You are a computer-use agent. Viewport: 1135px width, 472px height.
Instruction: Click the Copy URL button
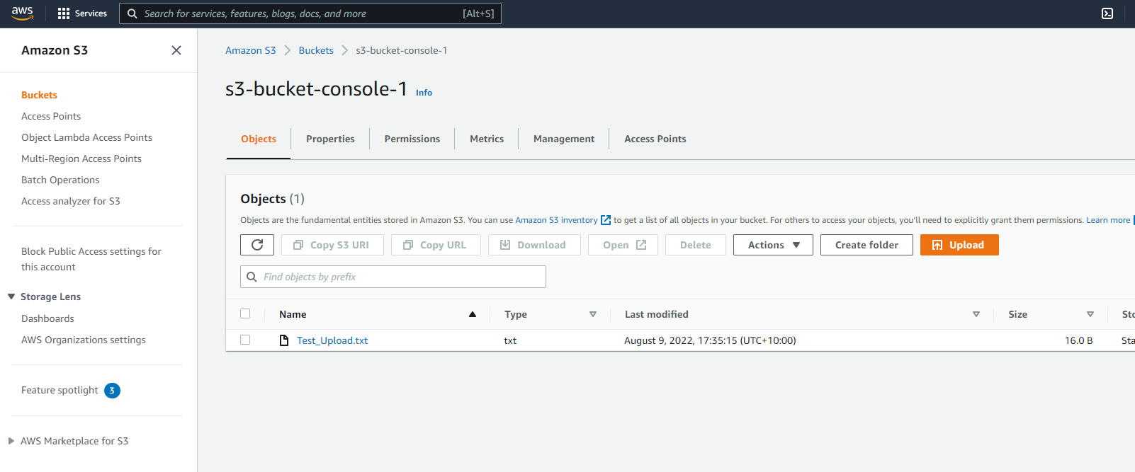tap(436, 245)
